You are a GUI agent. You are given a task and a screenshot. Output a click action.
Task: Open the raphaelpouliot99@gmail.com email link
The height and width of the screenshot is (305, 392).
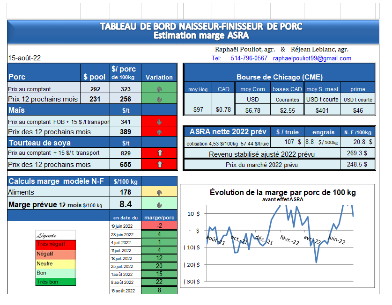(312, 58)
